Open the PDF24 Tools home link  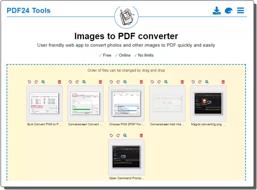(x=29, y=10)
